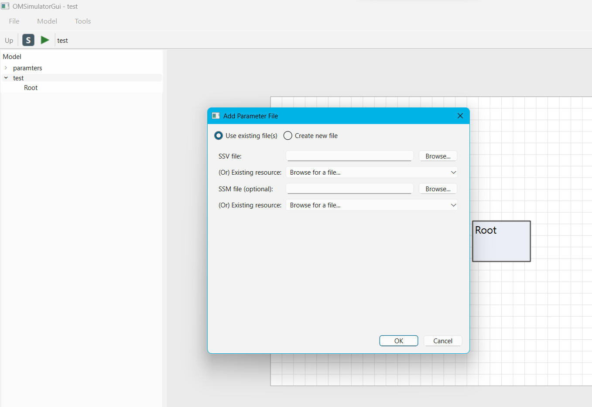Image resolution: width=592 pixels, height=407 pixels.
Task: Run simulation with green play icon
Action: 44,40
